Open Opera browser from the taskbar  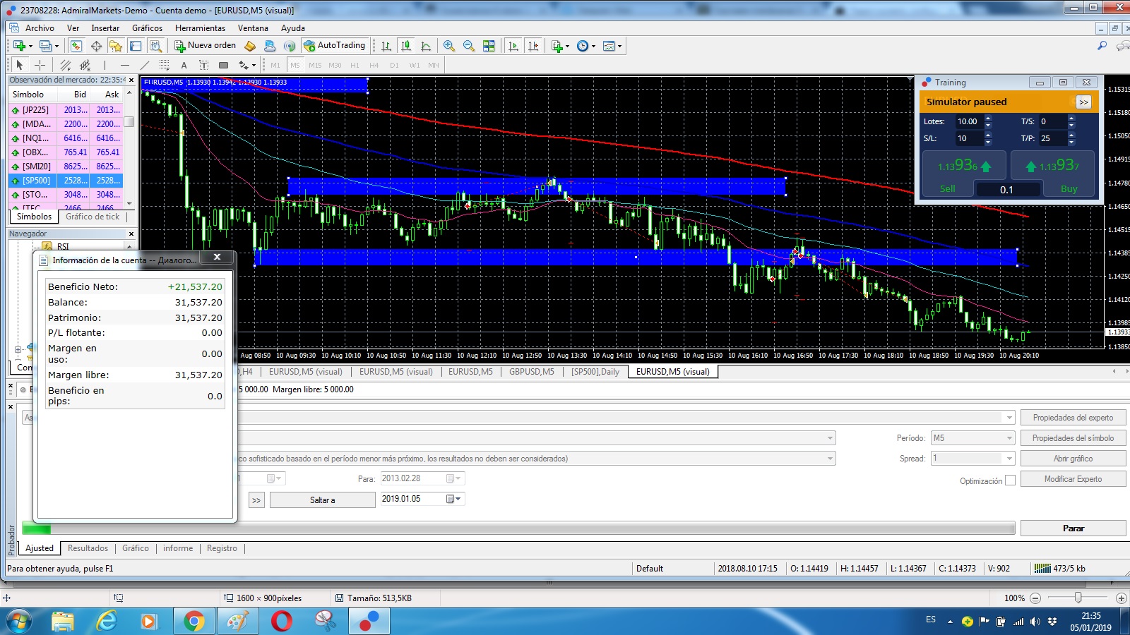[282, 621]
